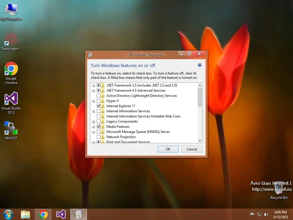Click folder icon beside Network Projection
This screenshot has height=220, width=293.
103,137
